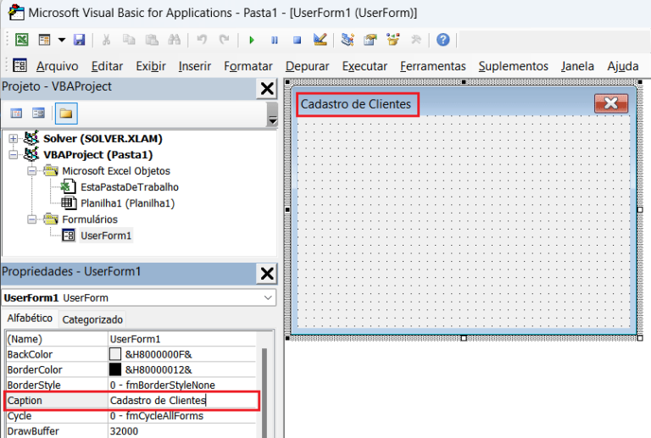This screenshot has width=651, height=438.
Task: Close the Propriedades panel
Action: (x=267, y=273)
